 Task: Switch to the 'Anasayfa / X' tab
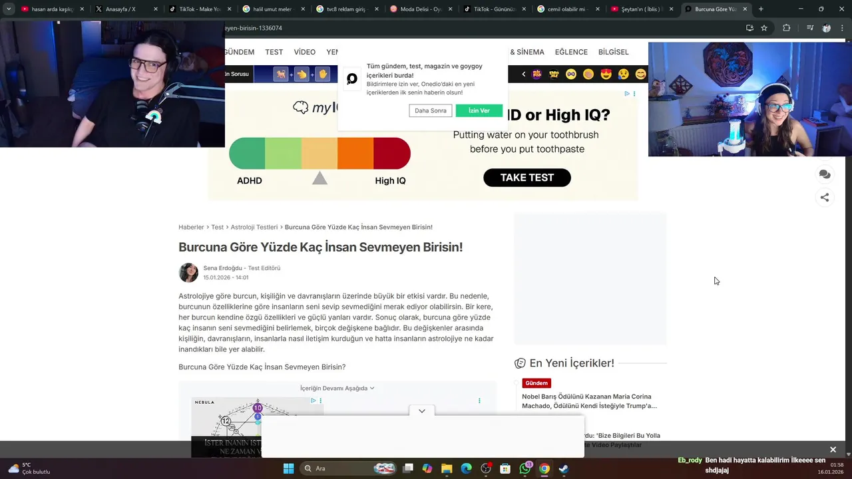click(x=126, y=9)
